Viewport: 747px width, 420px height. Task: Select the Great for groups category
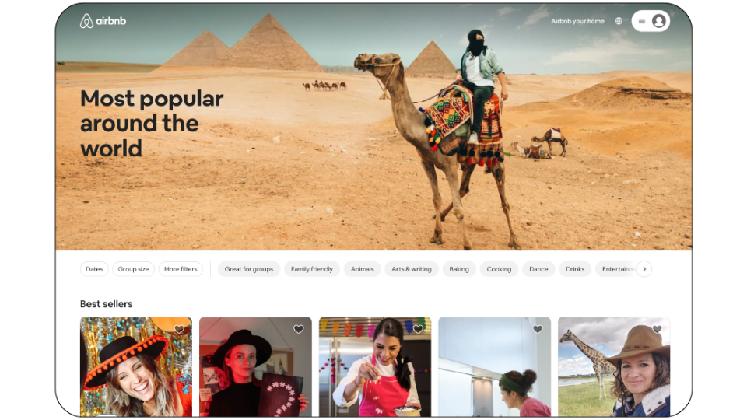249,269
